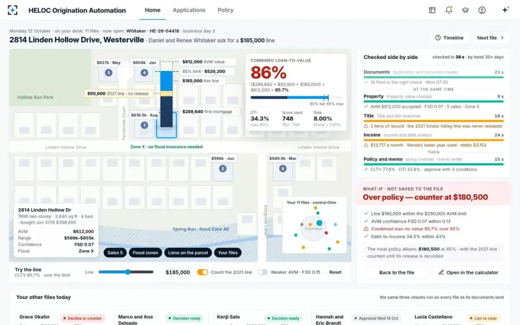Click the Appraisal Wed 14 Oct badge

[x=376, y=318]
